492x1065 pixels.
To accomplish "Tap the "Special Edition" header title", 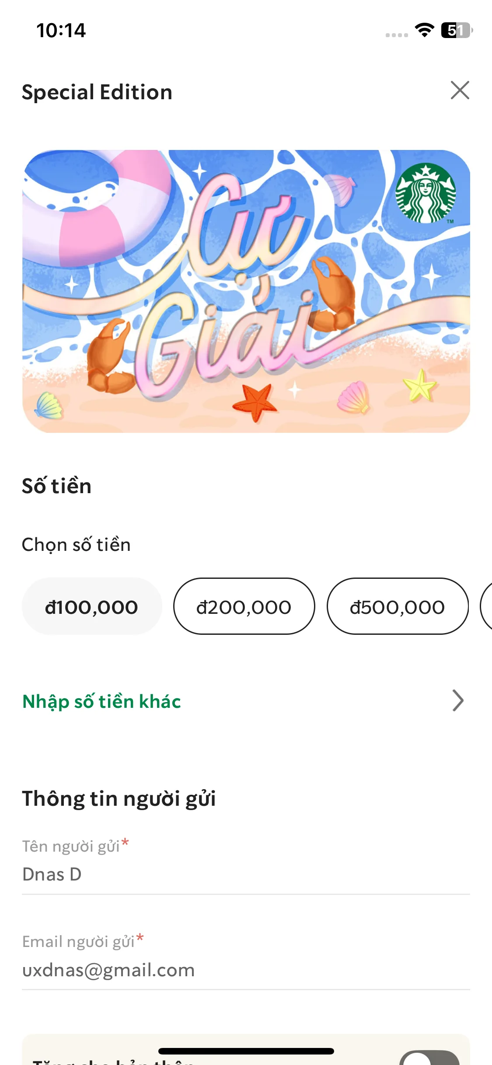I will click(x=97, y=92).
